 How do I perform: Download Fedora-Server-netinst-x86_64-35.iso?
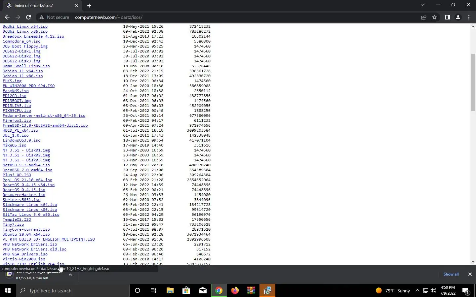tap(44, 115)
